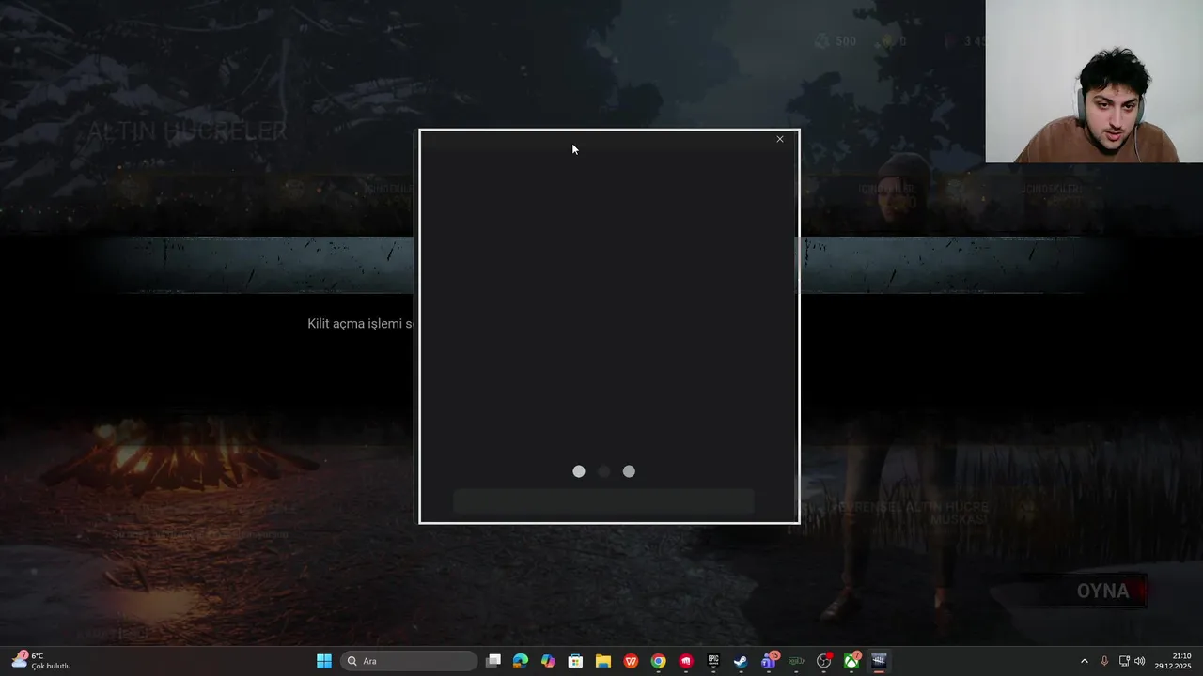This screenshot has height=676, width=1203.
Task: Open Copilot from the taskbar
Action: 548,661
